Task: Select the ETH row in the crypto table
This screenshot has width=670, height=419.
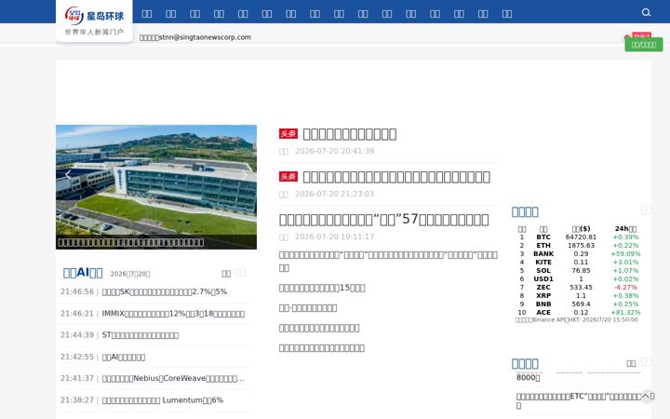Action: (x=579, y=246)
